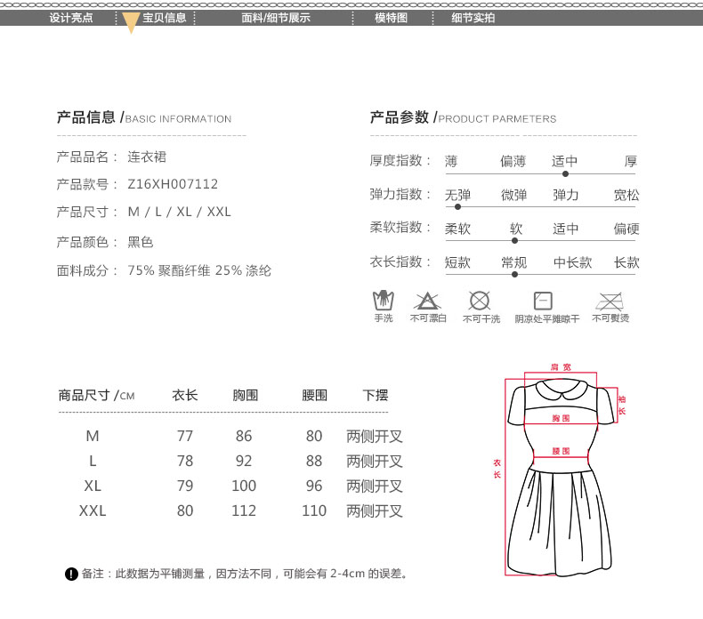
Task: Go to the 模特图 tab
Action: (x=391, y=18)
